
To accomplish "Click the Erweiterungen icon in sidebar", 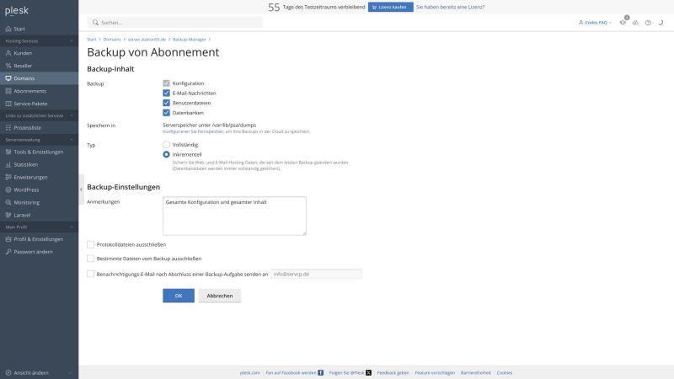I will [8, 177].
